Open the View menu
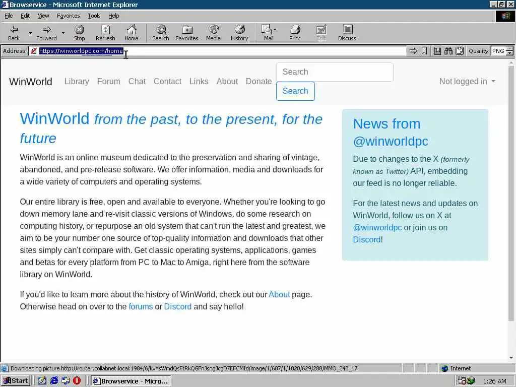 [x=43, y=16]
